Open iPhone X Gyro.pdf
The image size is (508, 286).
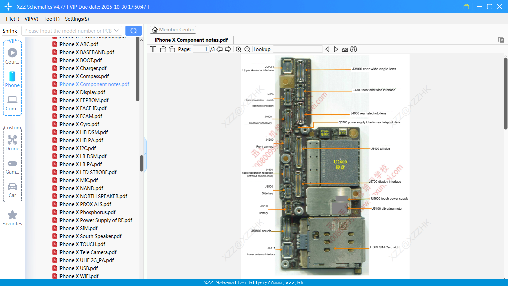pyautogui.click(x=76, y=124)
